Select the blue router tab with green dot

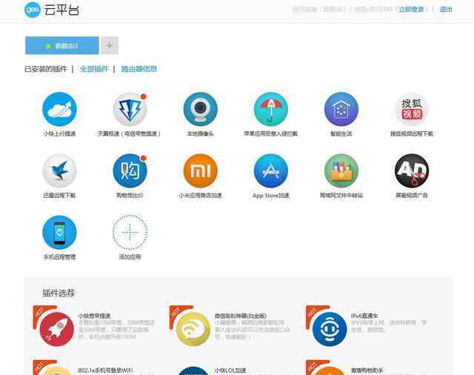tap(62, 45)
